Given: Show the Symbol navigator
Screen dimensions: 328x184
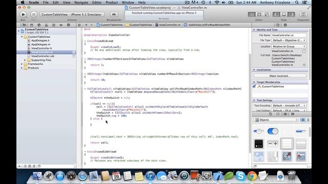Looking at the screenshot, I should click(32, 25).
